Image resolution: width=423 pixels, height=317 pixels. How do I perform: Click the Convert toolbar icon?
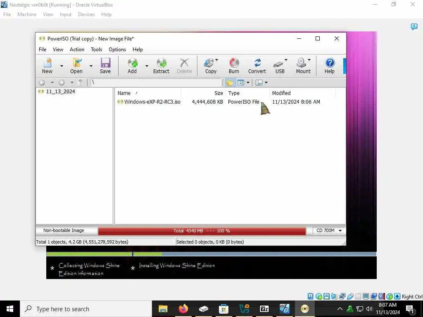pos(257,63)
